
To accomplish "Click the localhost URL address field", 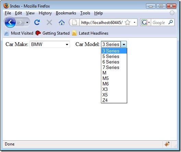I will [102, 22].
